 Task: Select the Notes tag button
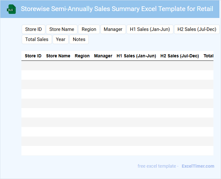[79, 39]
